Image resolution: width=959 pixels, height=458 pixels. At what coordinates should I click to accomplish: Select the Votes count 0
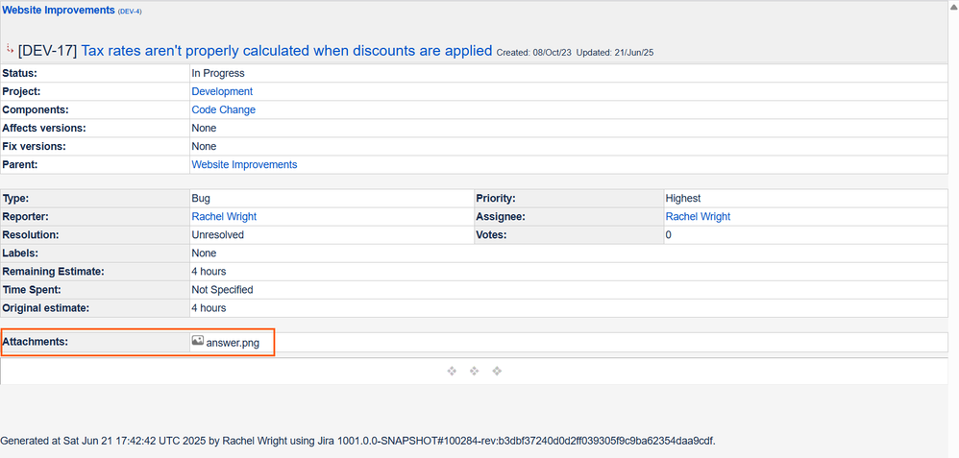(669, 235)
